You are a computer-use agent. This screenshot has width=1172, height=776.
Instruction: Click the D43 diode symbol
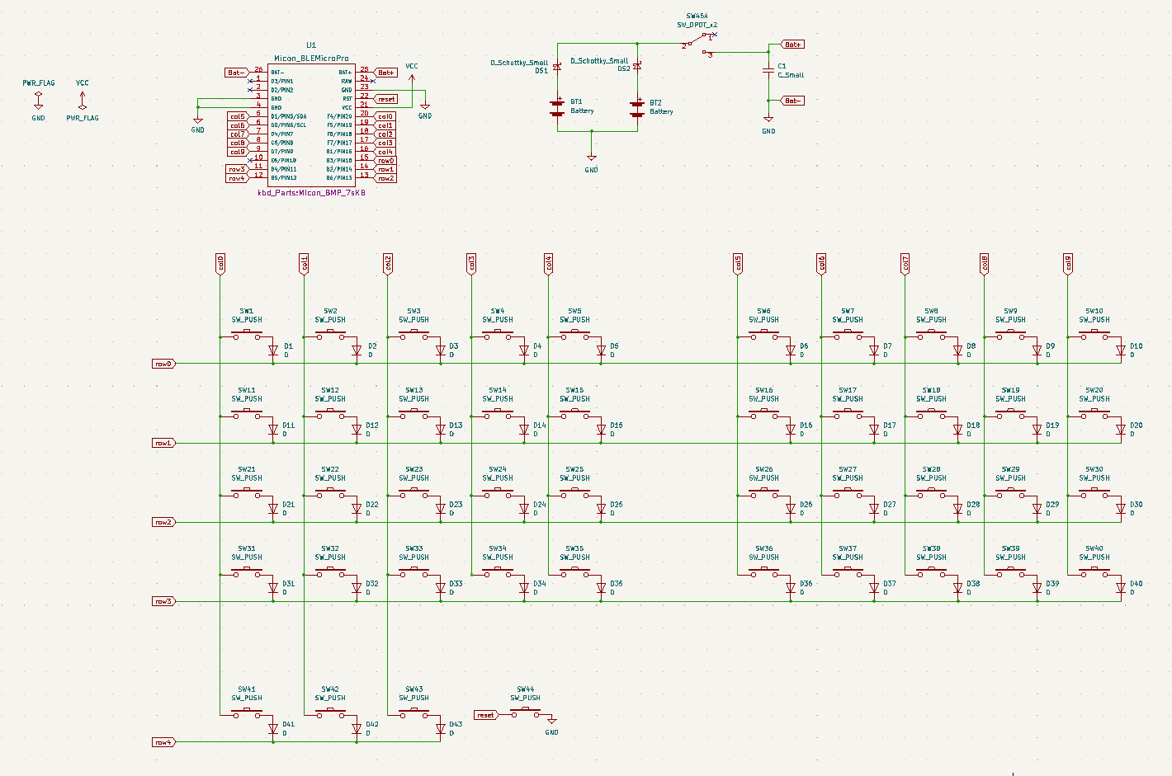(x=441, y=729)
